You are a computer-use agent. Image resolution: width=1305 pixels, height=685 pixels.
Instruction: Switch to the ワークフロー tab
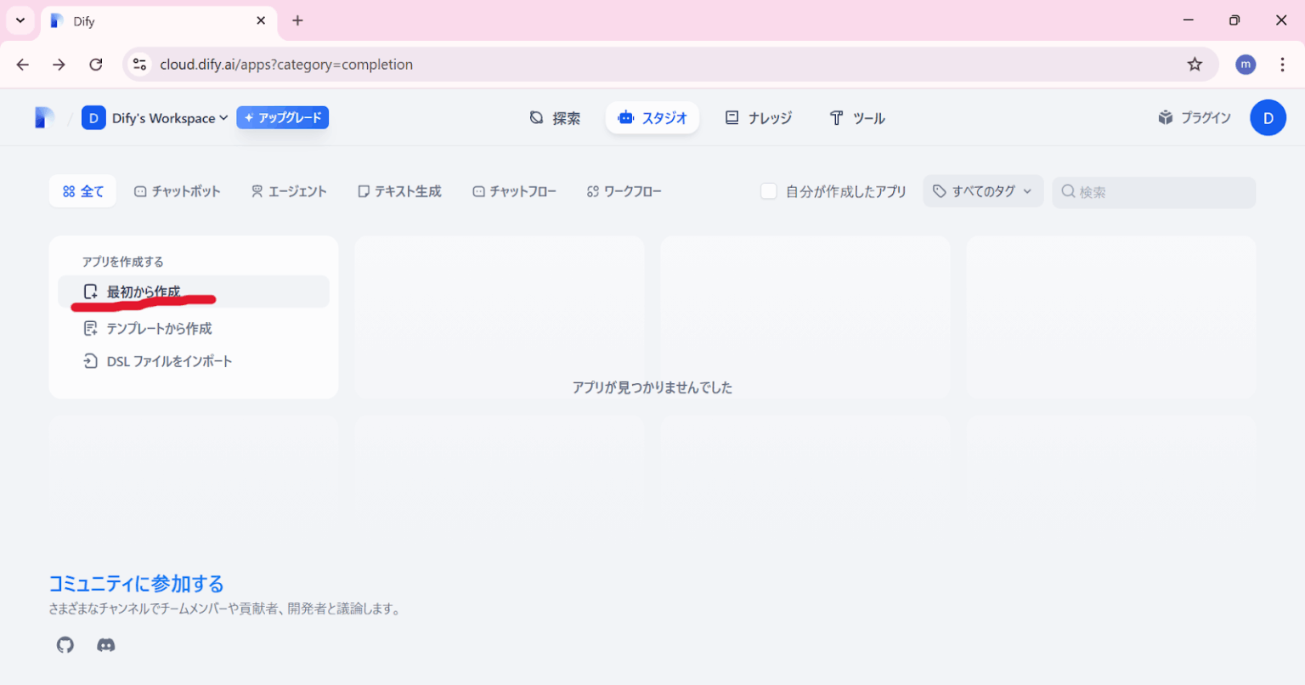coord(624,191)
